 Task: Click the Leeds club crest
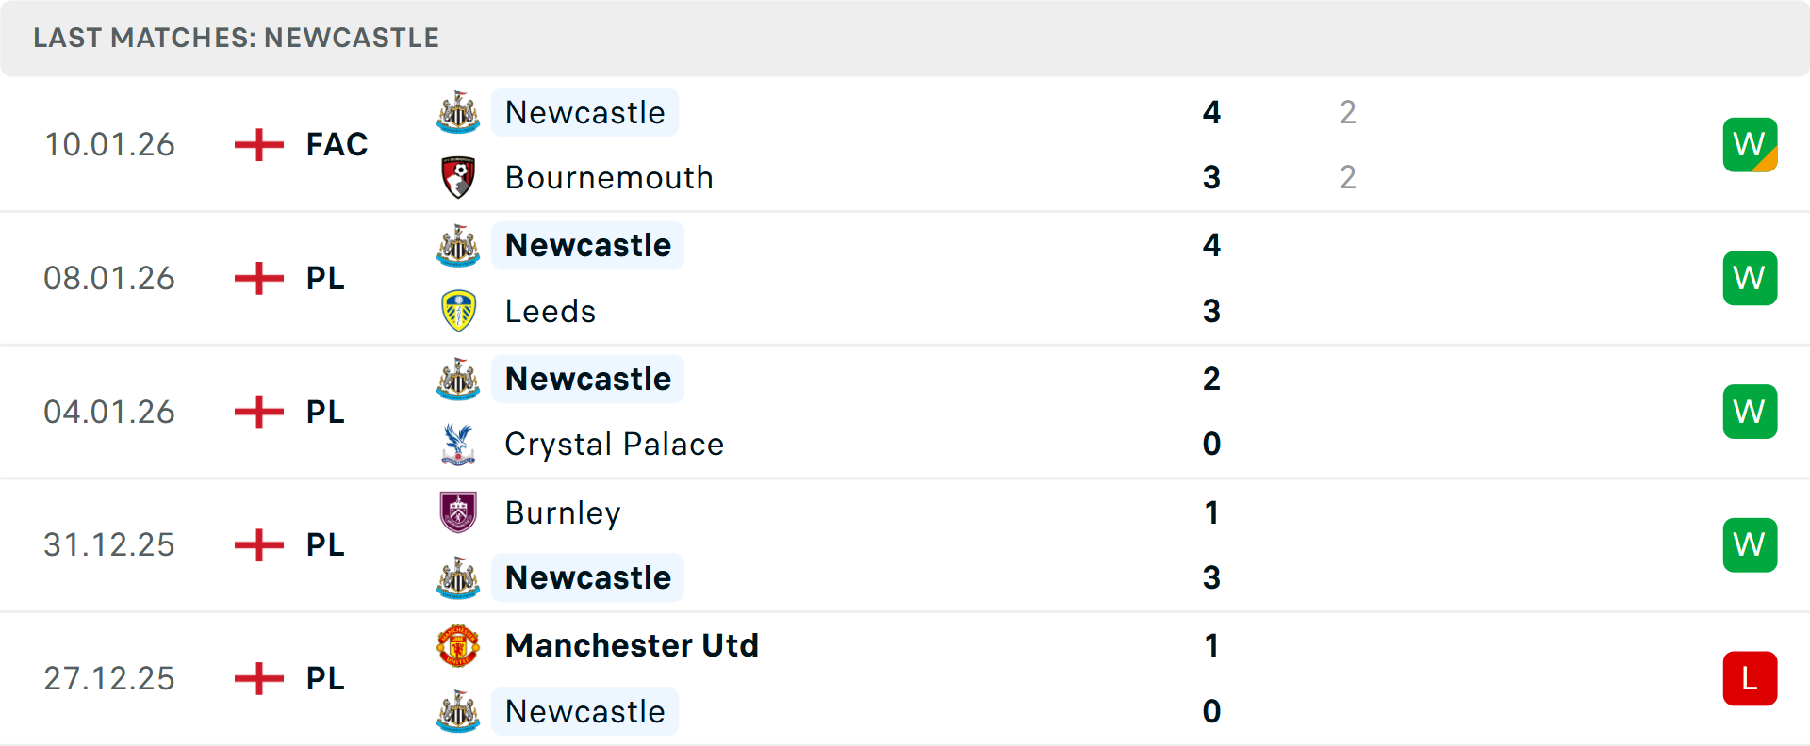coord(458,311)
